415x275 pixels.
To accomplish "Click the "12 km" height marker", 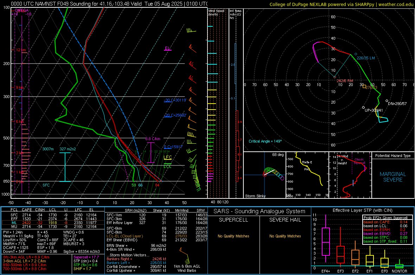I will click(21, 50).
